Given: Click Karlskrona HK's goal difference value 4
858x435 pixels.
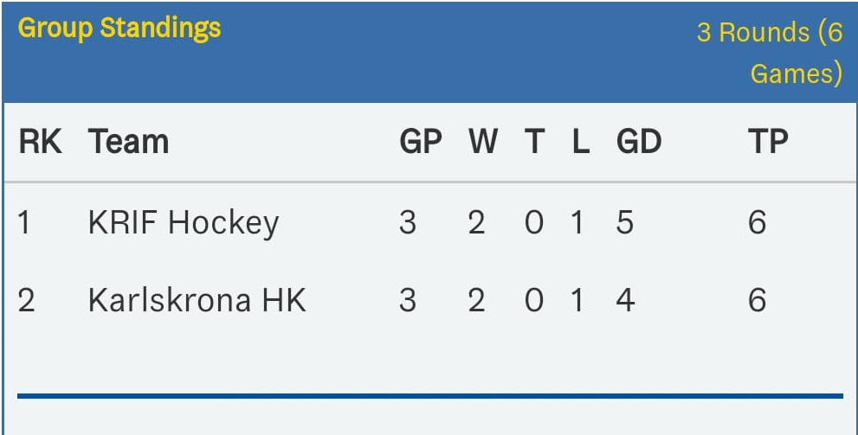Looking at the screenshot, I should tap(624, 300).
